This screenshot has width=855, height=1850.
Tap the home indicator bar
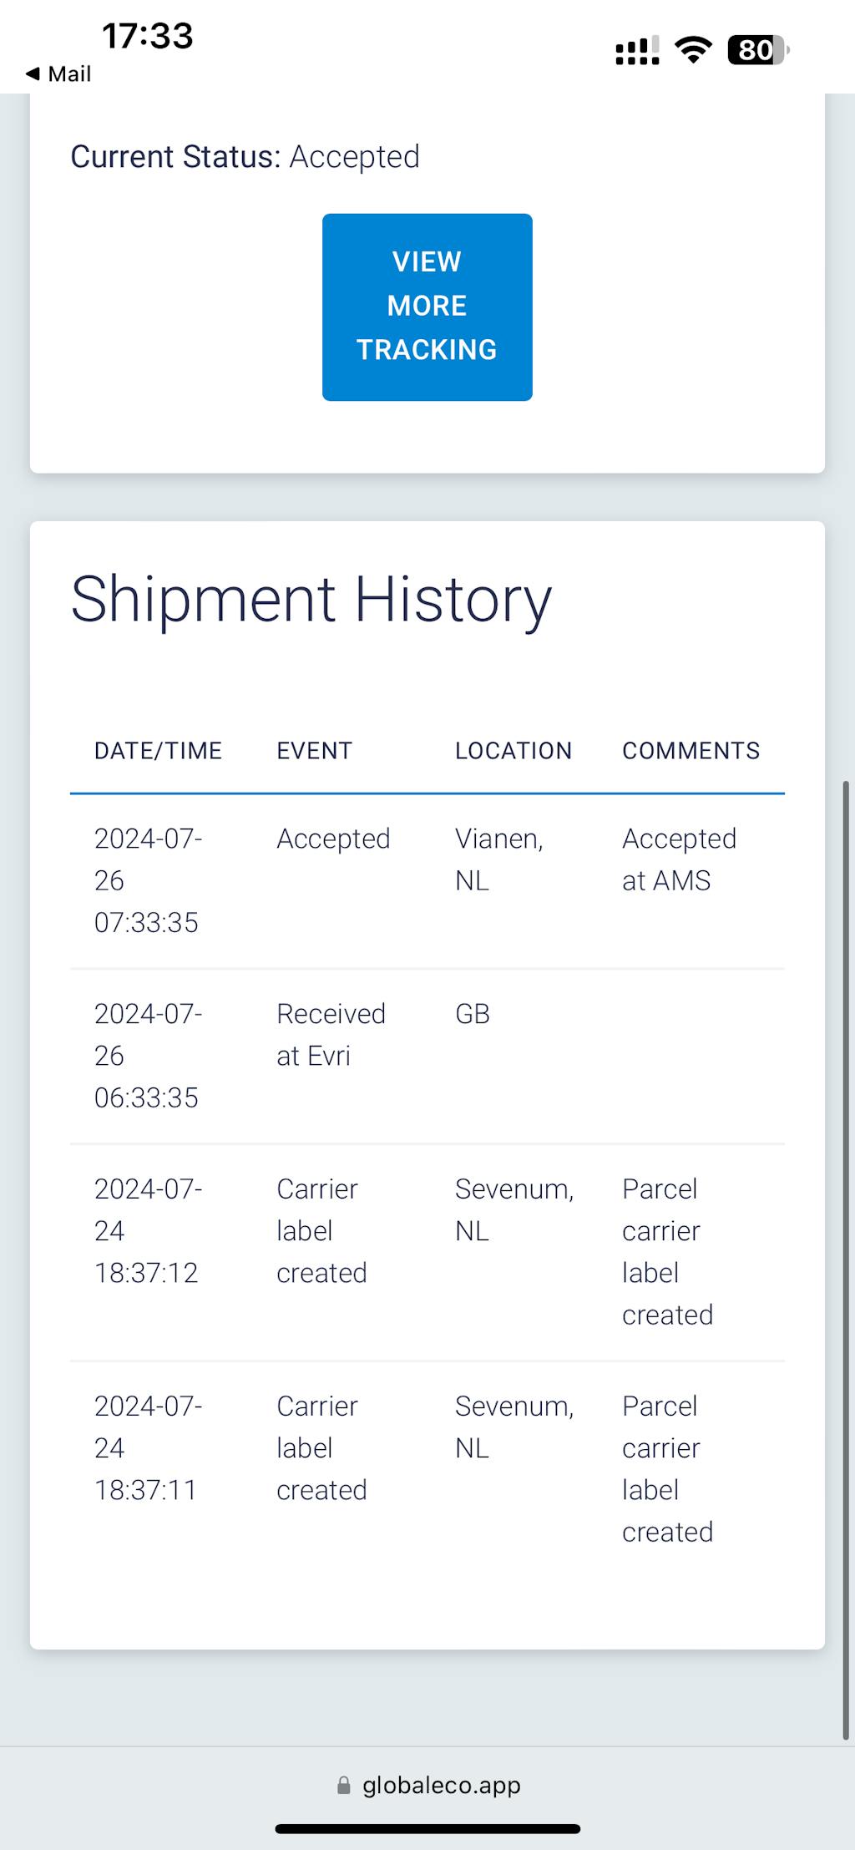[427, 1829]
